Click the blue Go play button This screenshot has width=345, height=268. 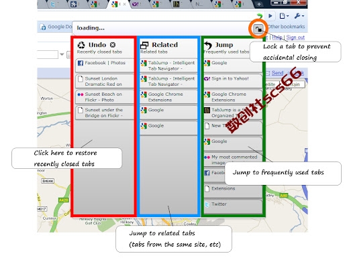coord(270,16)
